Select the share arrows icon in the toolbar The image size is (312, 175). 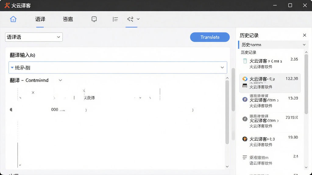click(x=130, y=19)
